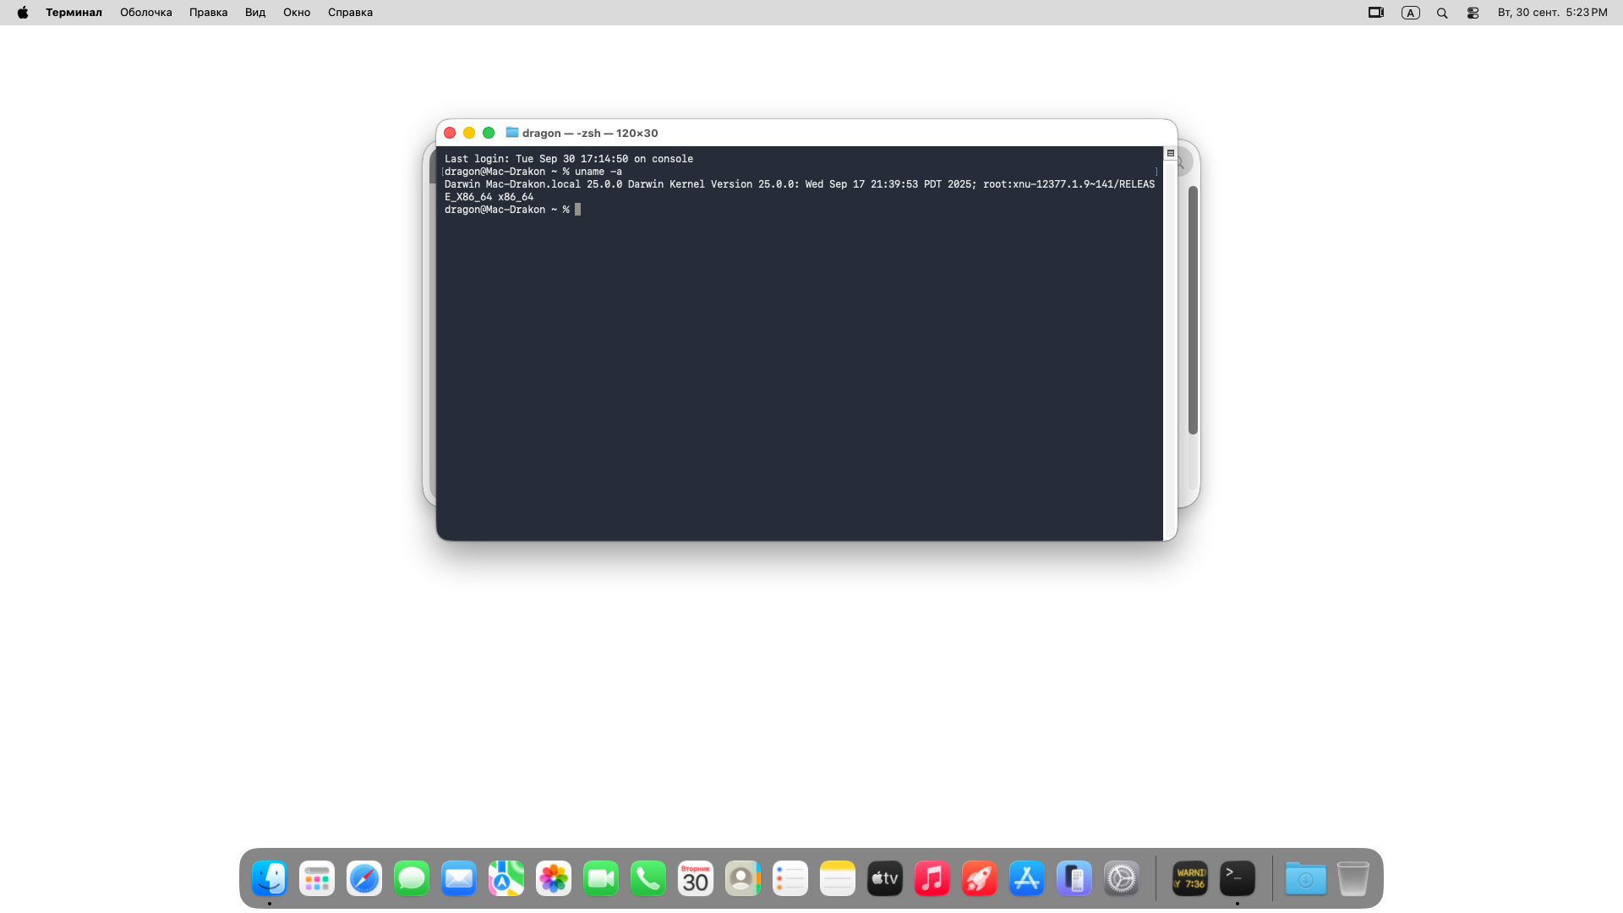Open the Справка help menu
Viewport: 1623px width, 913px height.
click(350, 13)
